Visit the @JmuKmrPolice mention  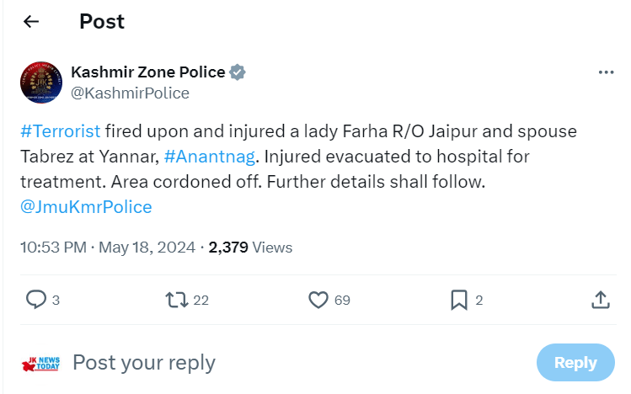[86, 207]
